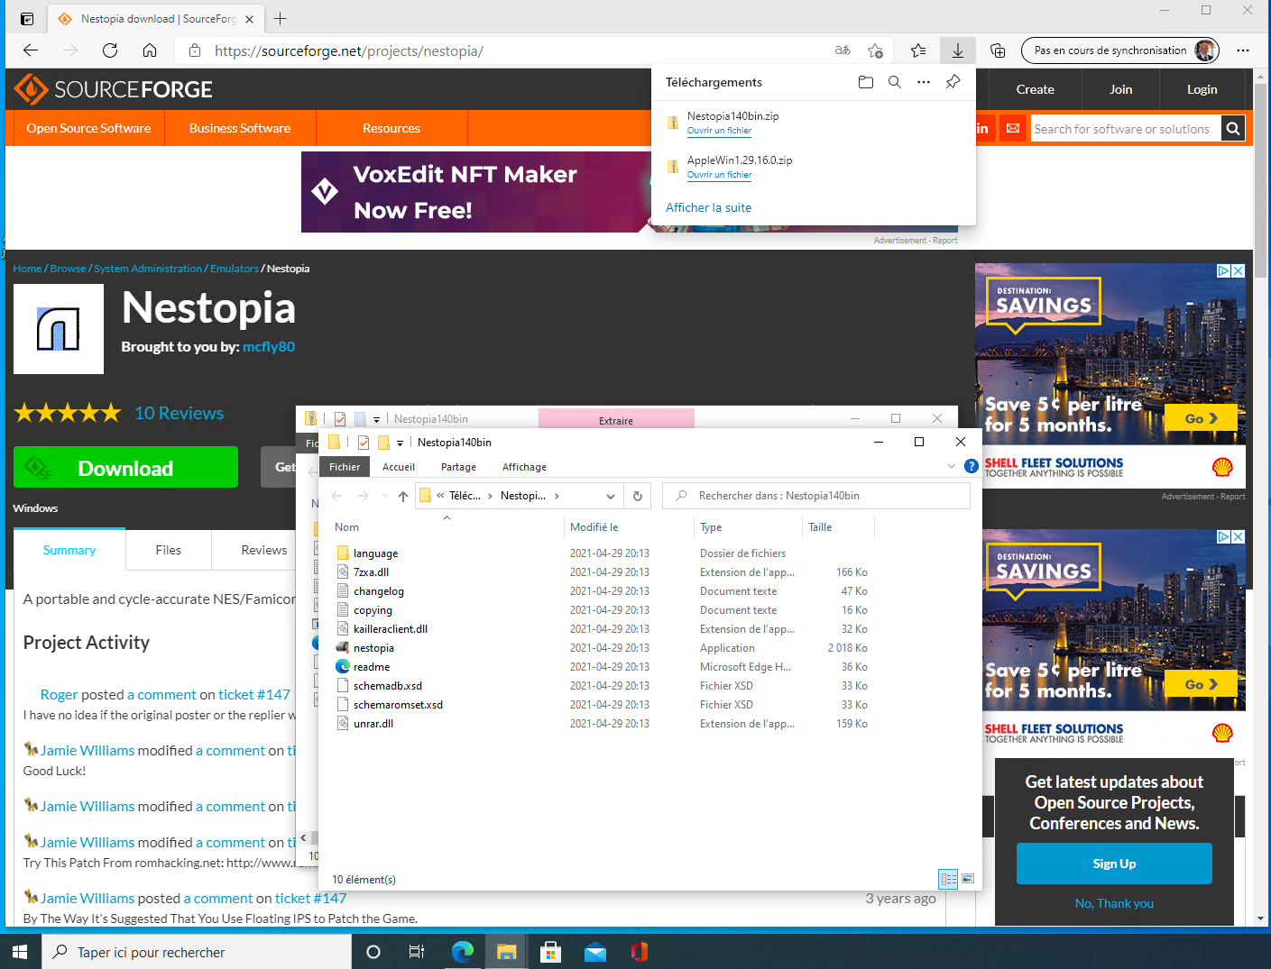1271x969 pixels.
Task: Open File Explorer from the taskbar
Action: click(507, 952)
